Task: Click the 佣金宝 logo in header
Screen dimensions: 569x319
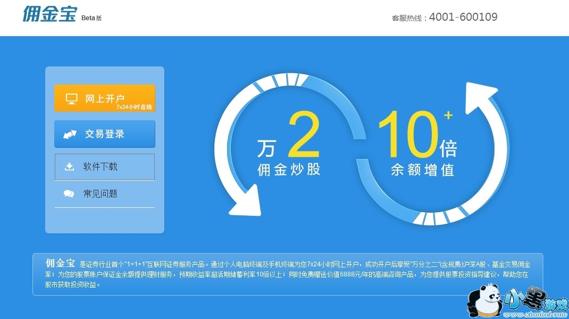Action: pyautogui.click(x=49, y=14)
